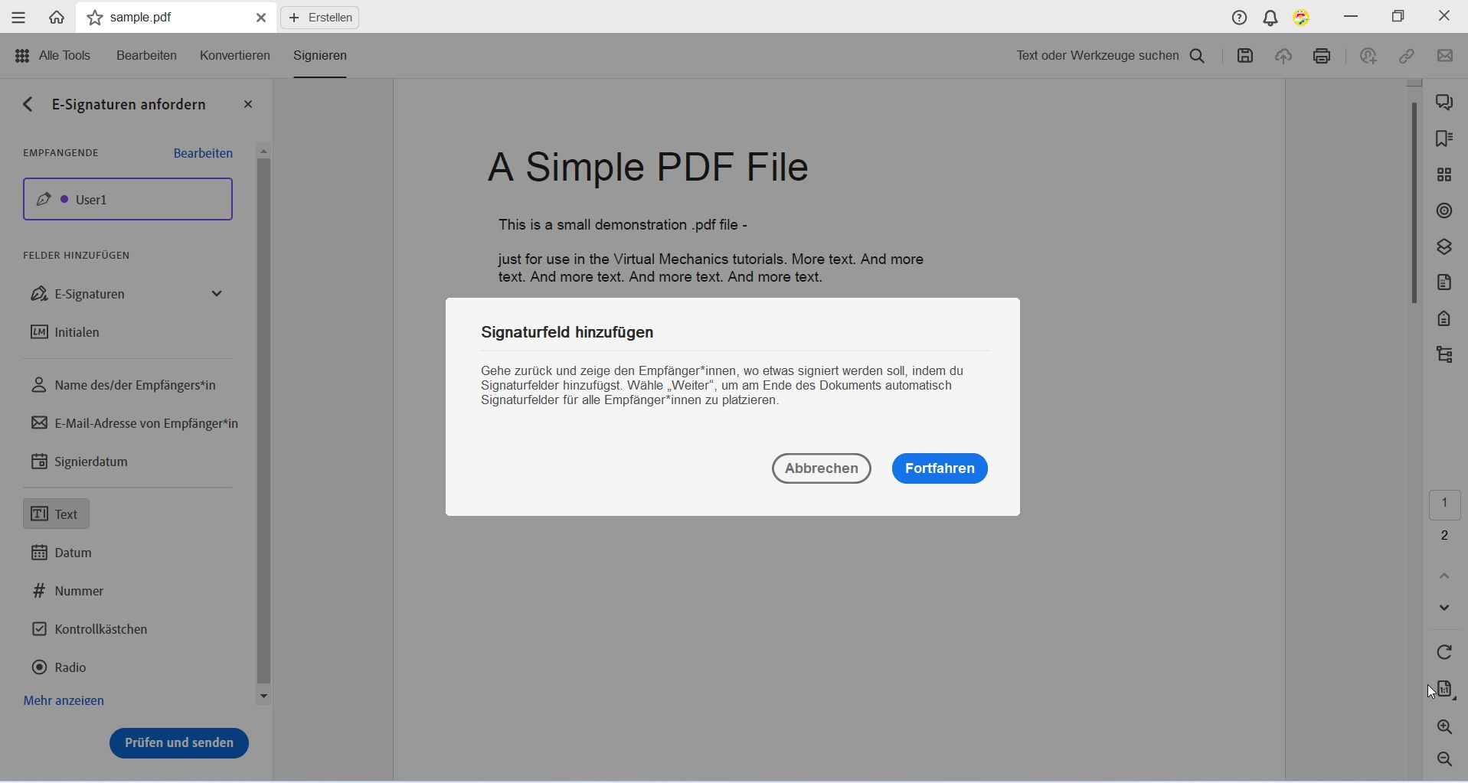
Task: Copy the share link icon
Action: click(x=1407, y=56)
